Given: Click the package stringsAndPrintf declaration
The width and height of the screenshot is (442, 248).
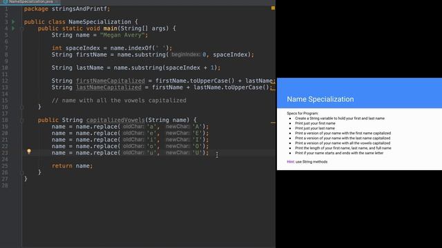Looking at the screenshot, I should [67, 9].
